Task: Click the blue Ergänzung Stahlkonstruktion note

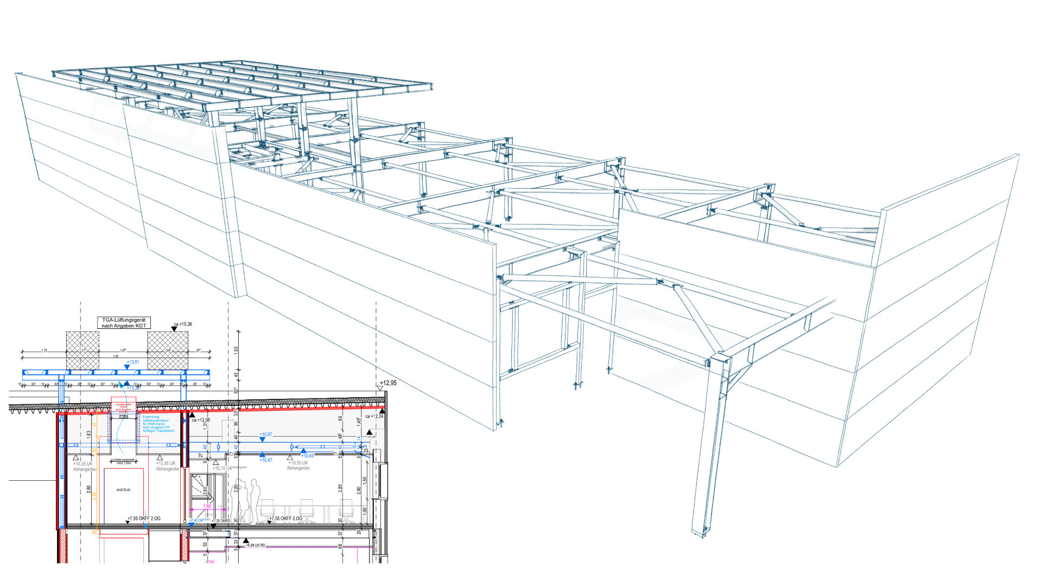Action: 157,424
